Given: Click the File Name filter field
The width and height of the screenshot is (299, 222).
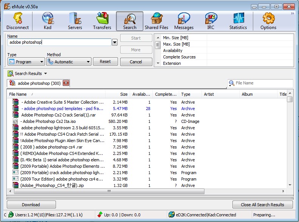Looking at the screenshot, I should [263, 83].
